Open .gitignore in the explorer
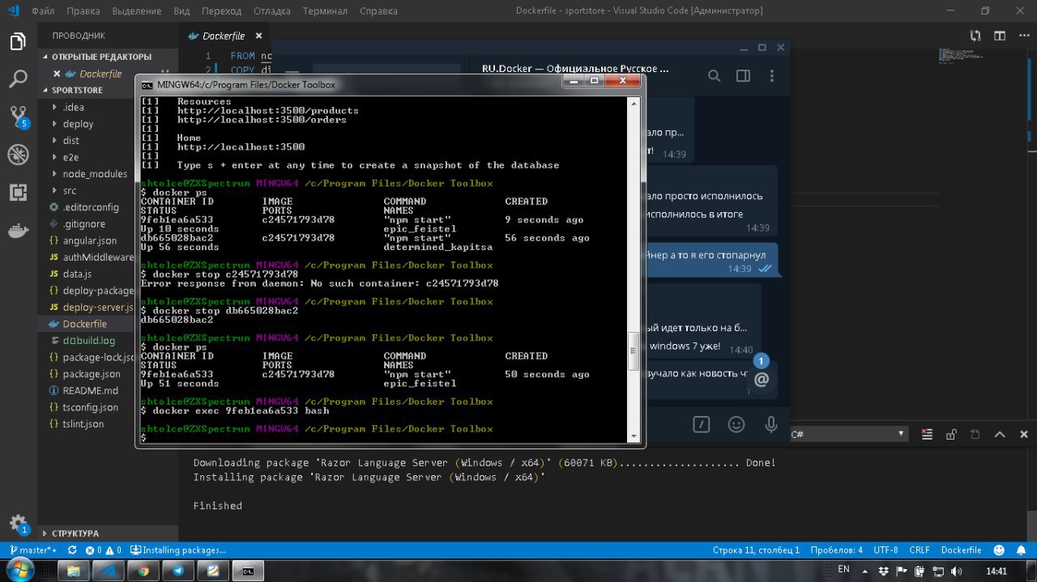The image size is (1037, 582). [83, 223]
